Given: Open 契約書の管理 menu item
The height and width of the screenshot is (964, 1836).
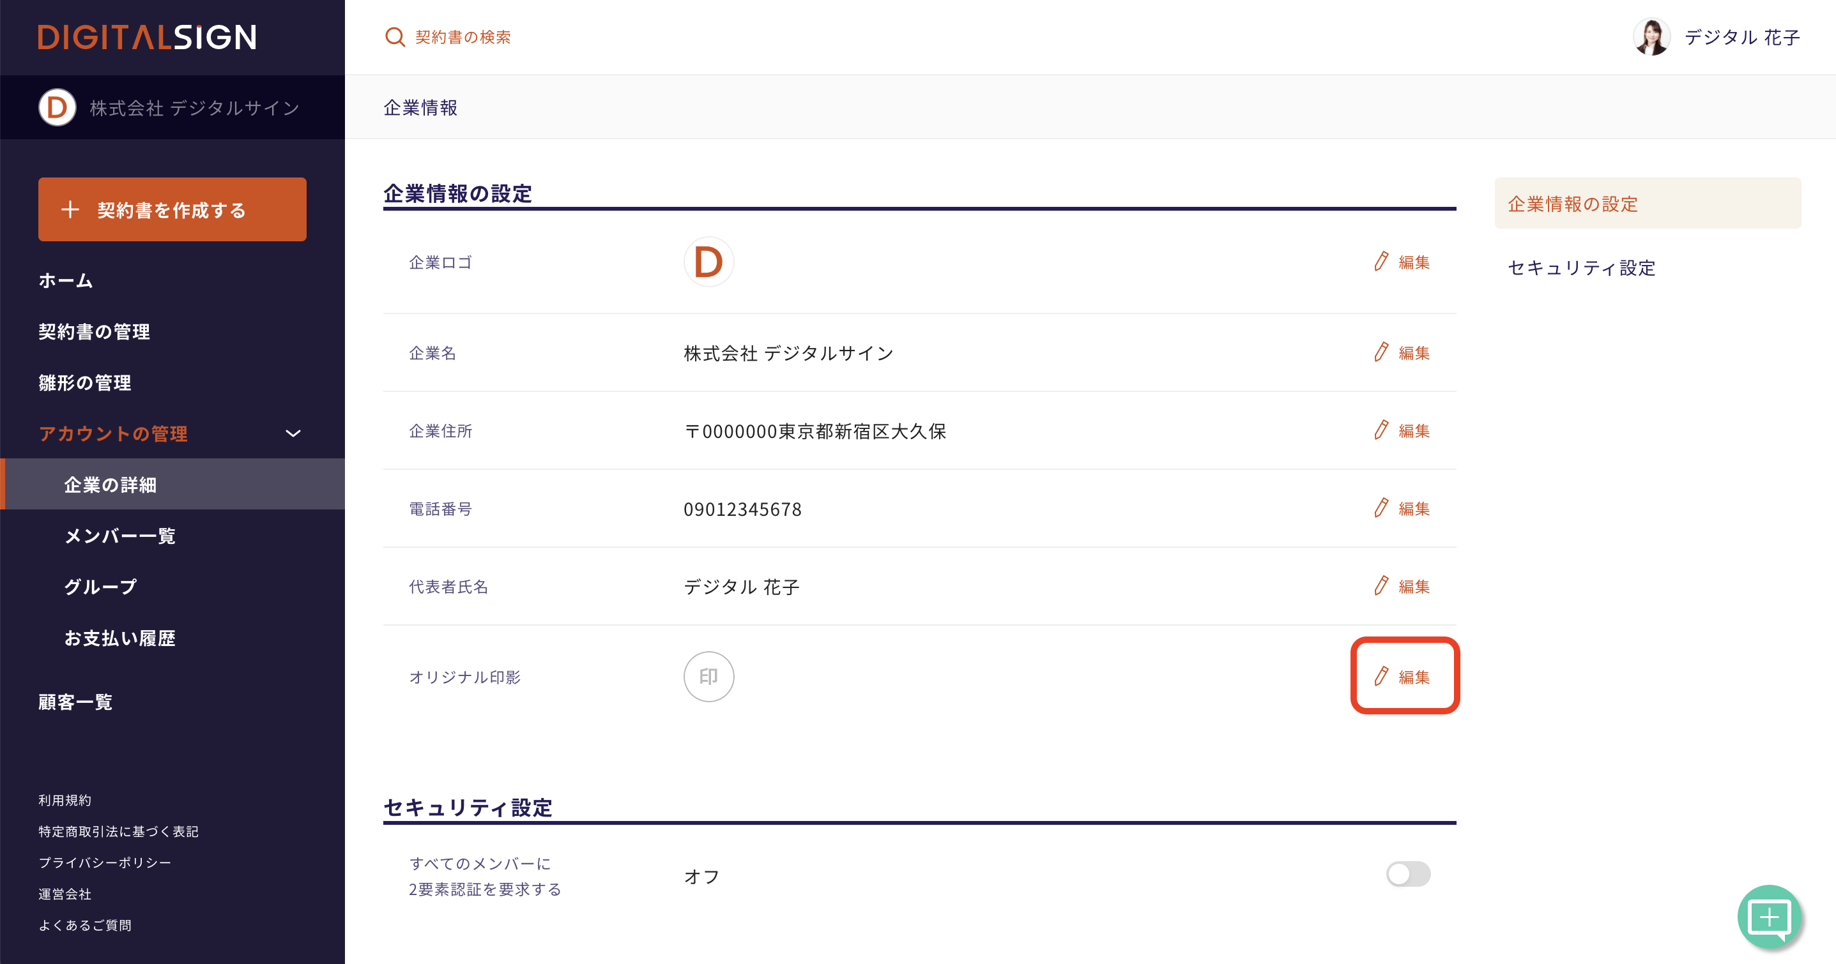Looking at the screenshot, I should tap(94, 331).
